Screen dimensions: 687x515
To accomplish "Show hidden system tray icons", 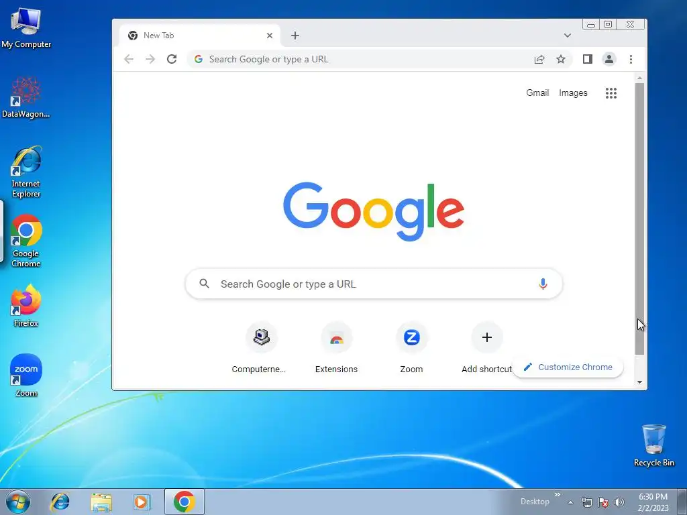I will tap(570, 502).
